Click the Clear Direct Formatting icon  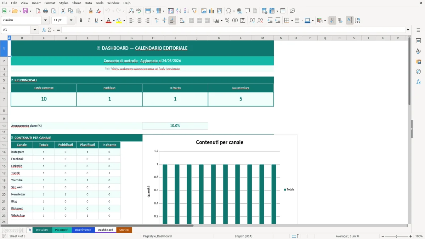[x=98, y=11]
